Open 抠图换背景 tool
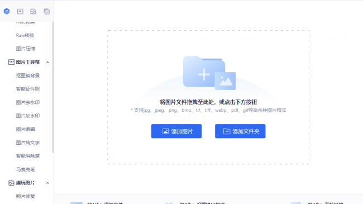The height and width of the screenshot is (204, 363). pos(28,75)
